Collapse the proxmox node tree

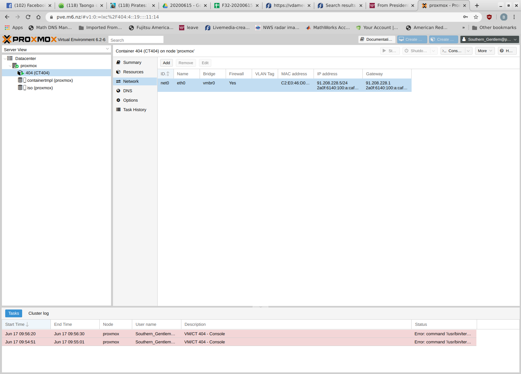coord(10,65)
